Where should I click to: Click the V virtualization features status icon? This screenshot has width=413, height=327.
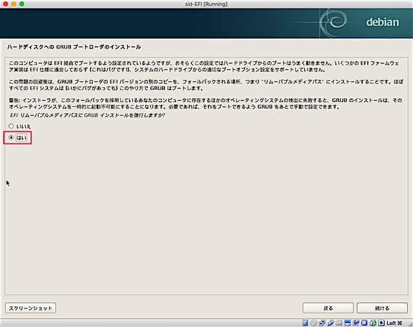(364, 322)
